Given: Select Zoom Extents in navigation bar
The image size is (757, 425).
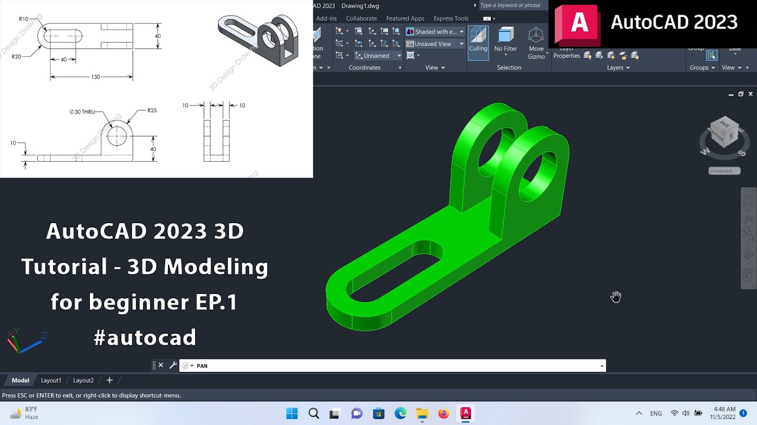Looking at the screenshot, I should pos(748,236).
